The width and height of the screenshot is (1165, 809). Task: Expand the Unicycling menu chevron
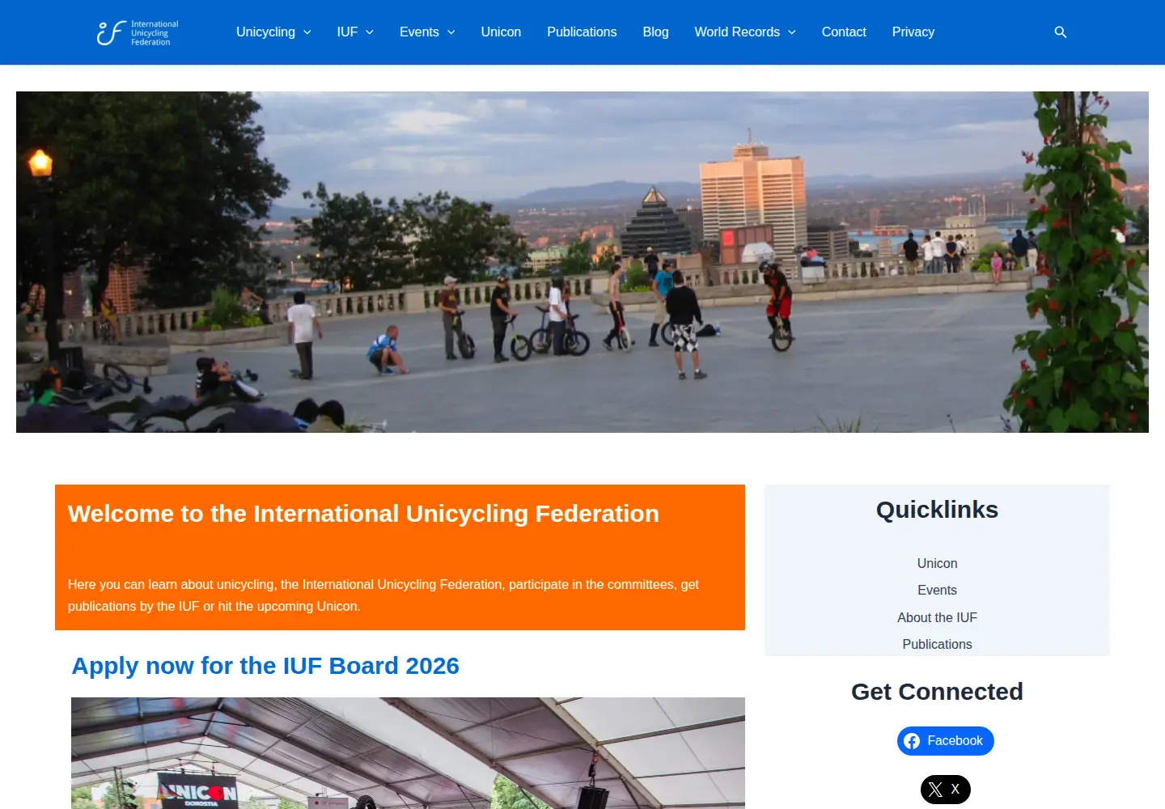pos(307,32)
